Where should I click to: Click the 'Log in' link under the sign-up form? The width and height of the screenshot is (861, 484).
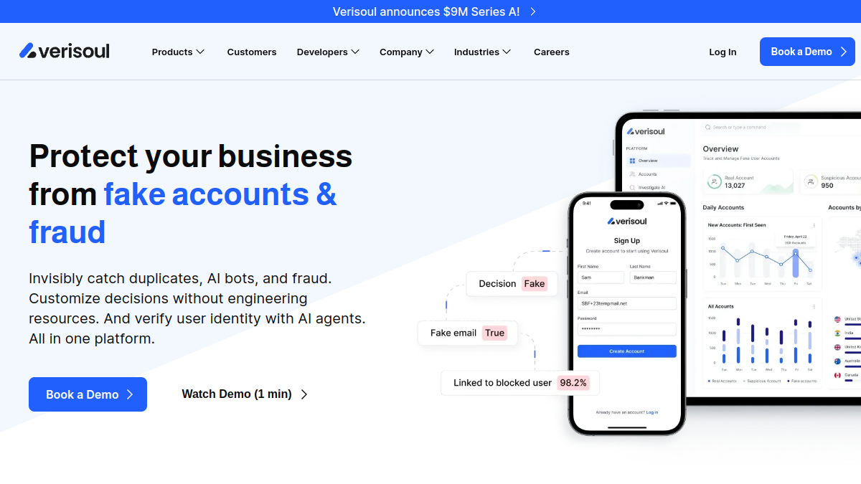652,412
